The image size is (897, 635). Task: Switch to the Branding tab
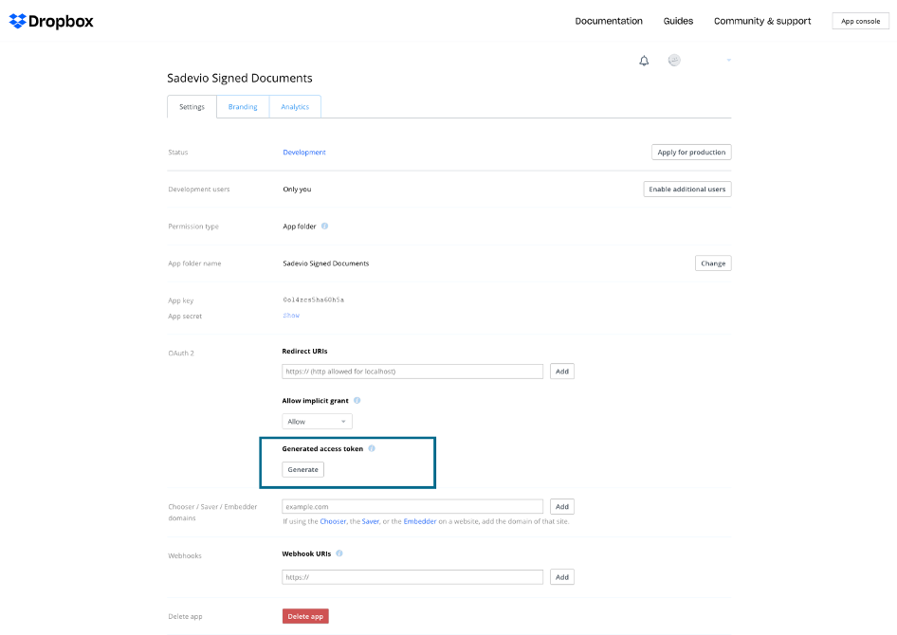click(243, 107)
